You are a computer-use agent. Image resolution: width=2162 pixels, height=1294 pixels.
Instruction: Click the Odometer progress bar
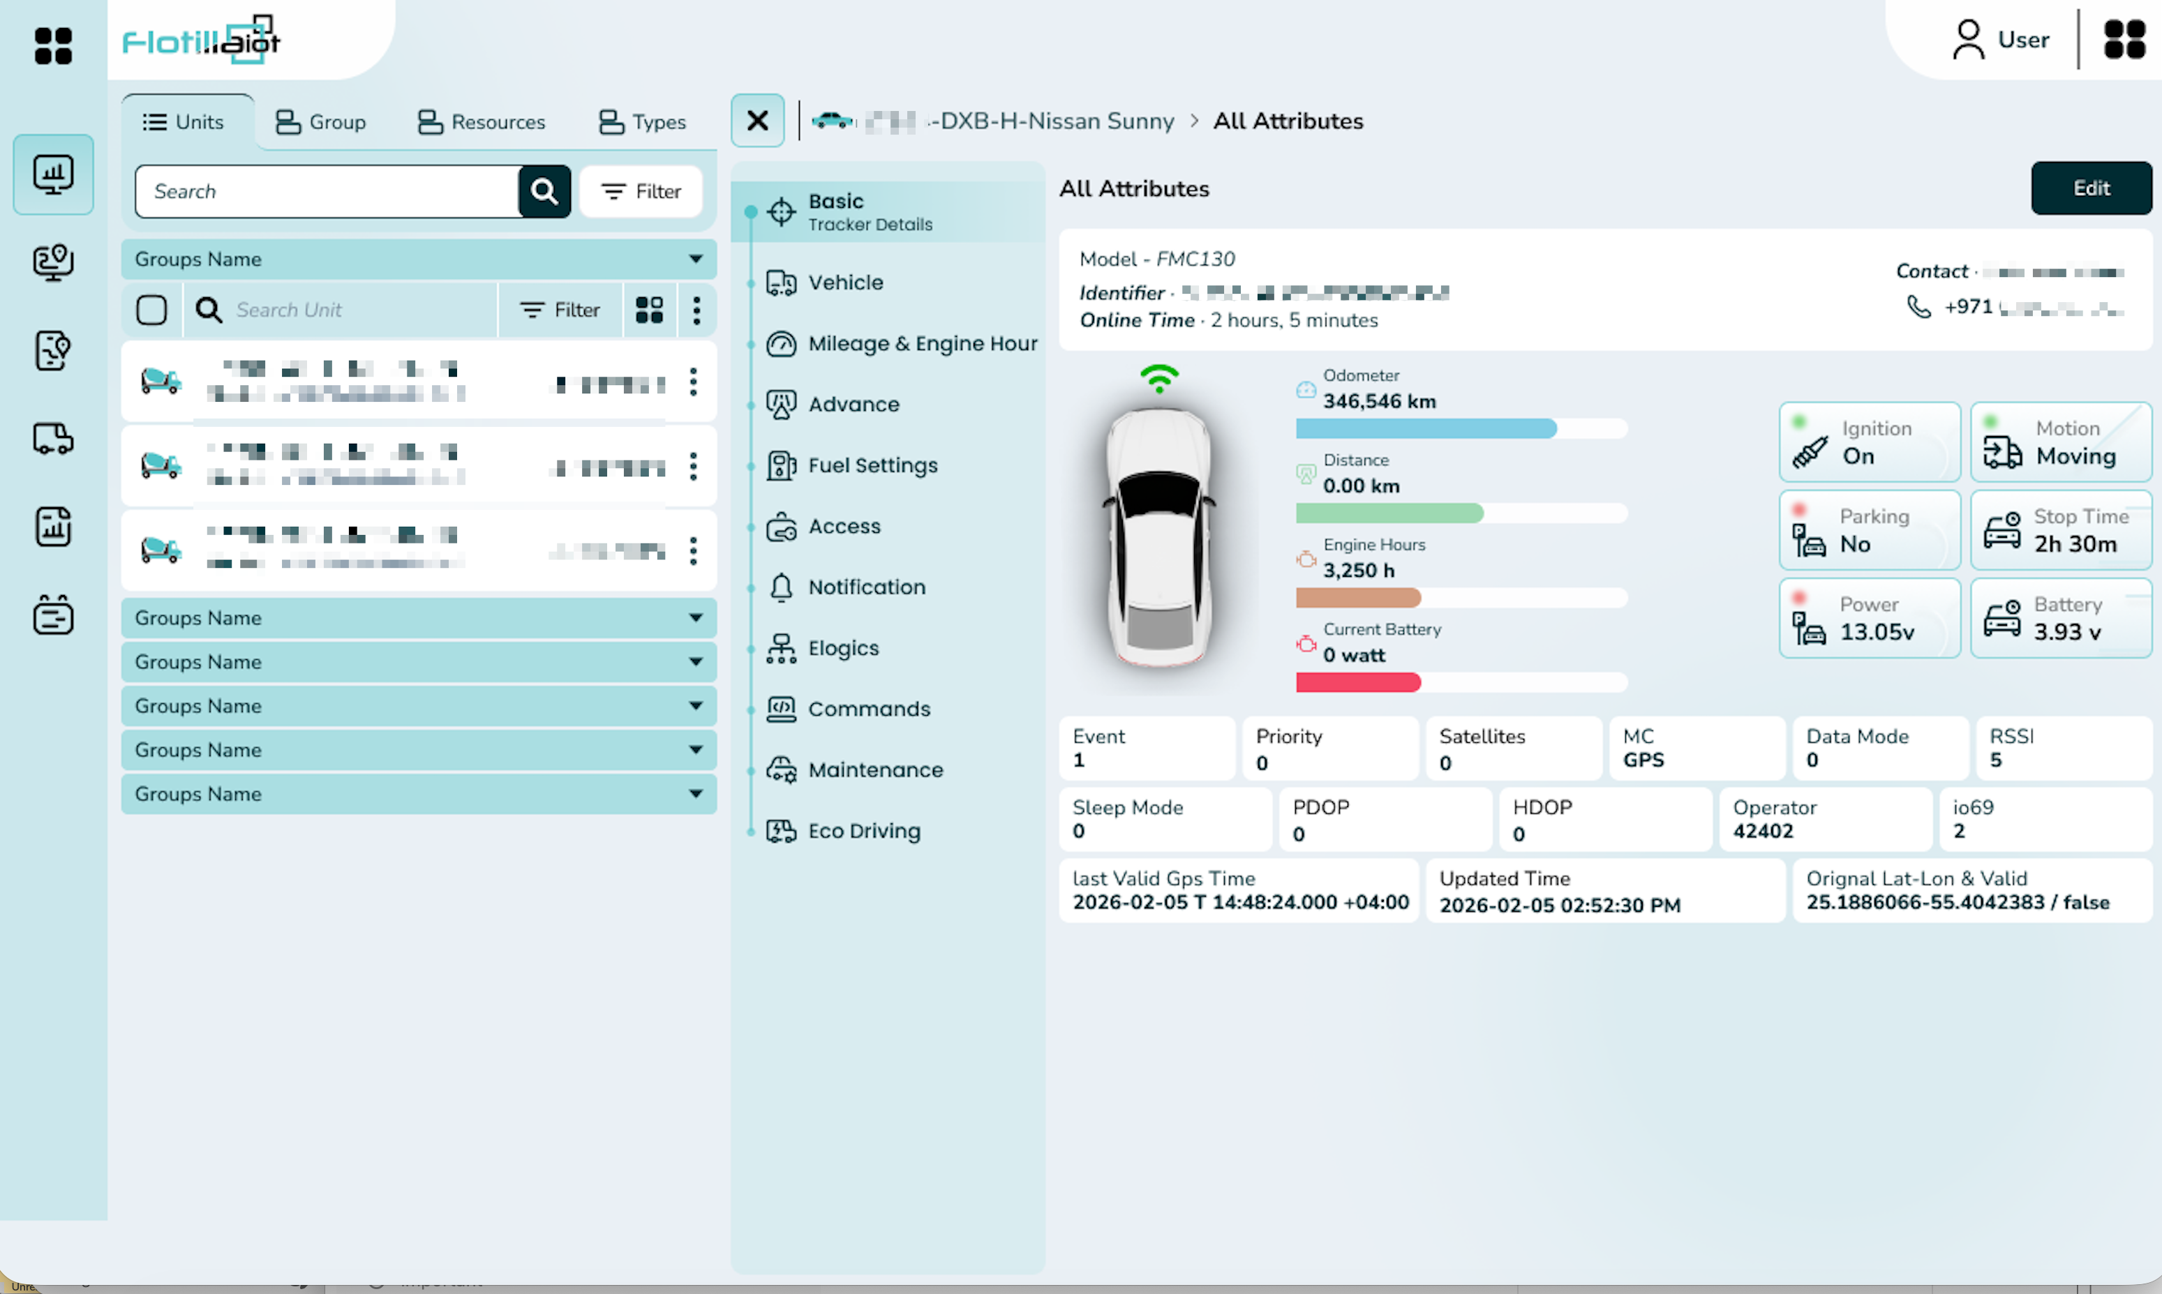(x=1461, y=428)
